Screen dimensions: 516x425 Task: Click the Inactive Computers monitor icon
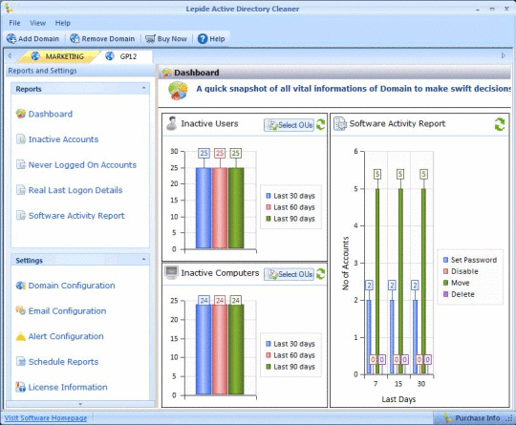coord(171,272)
